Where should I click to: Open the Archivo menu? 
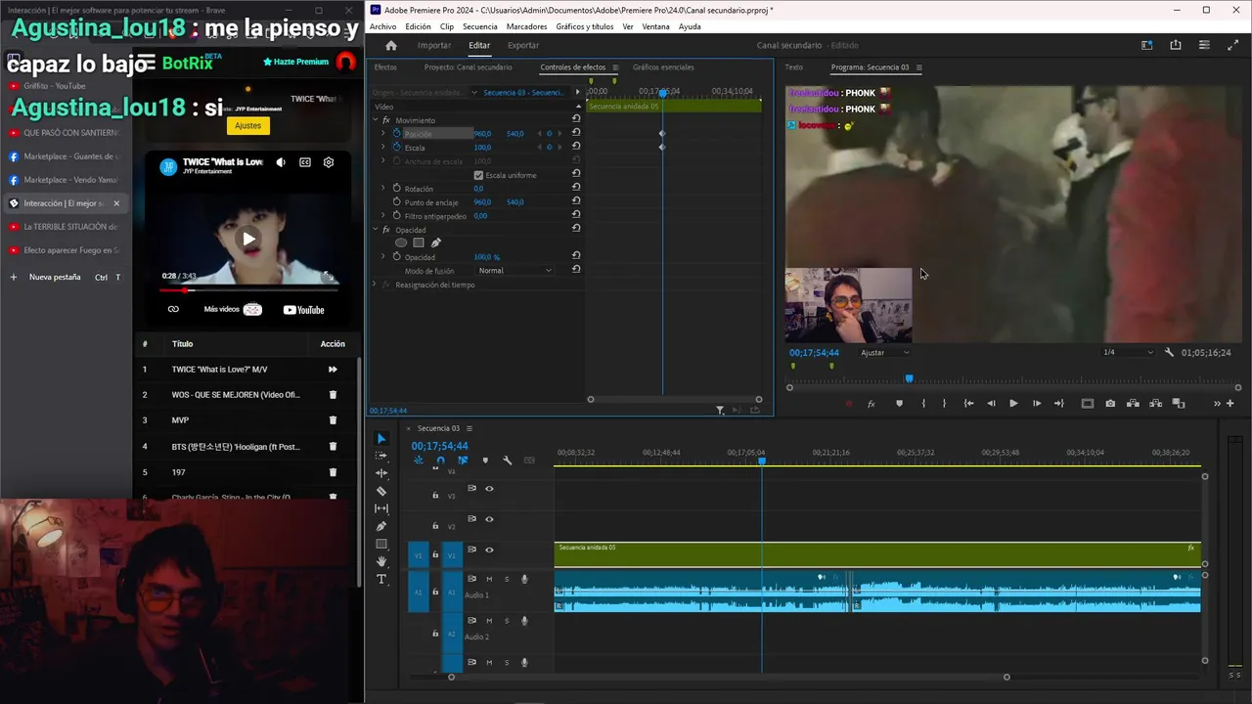383,26
